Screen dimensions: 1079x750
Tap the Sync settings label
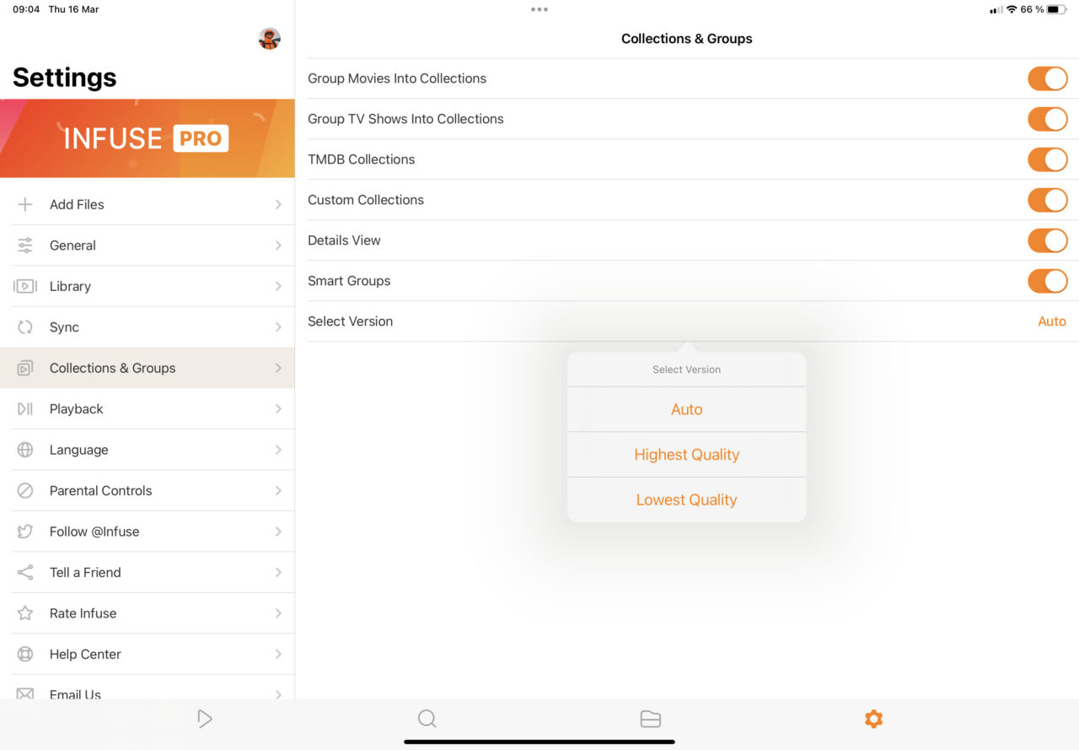point(64,327)
